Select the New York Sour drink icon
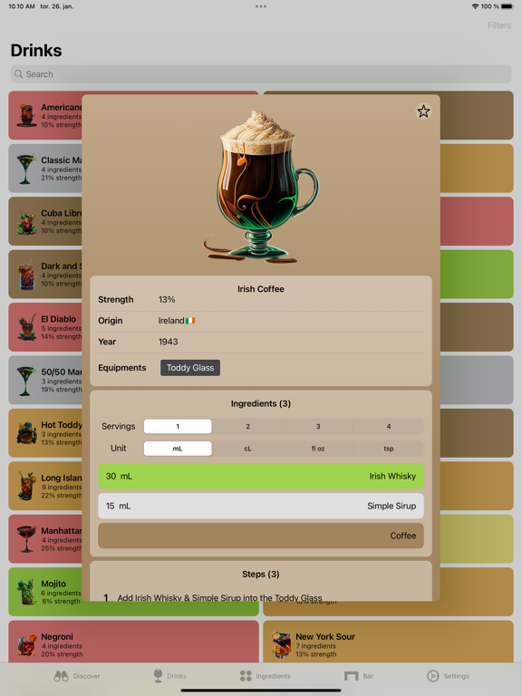This screenshot has height=696, width=522. (x=281, y=644)
